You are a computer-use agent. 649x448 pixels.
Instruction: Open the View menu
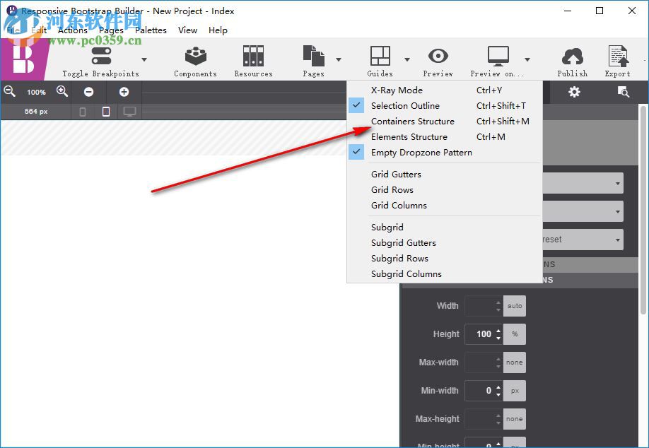tap(187, 30)
